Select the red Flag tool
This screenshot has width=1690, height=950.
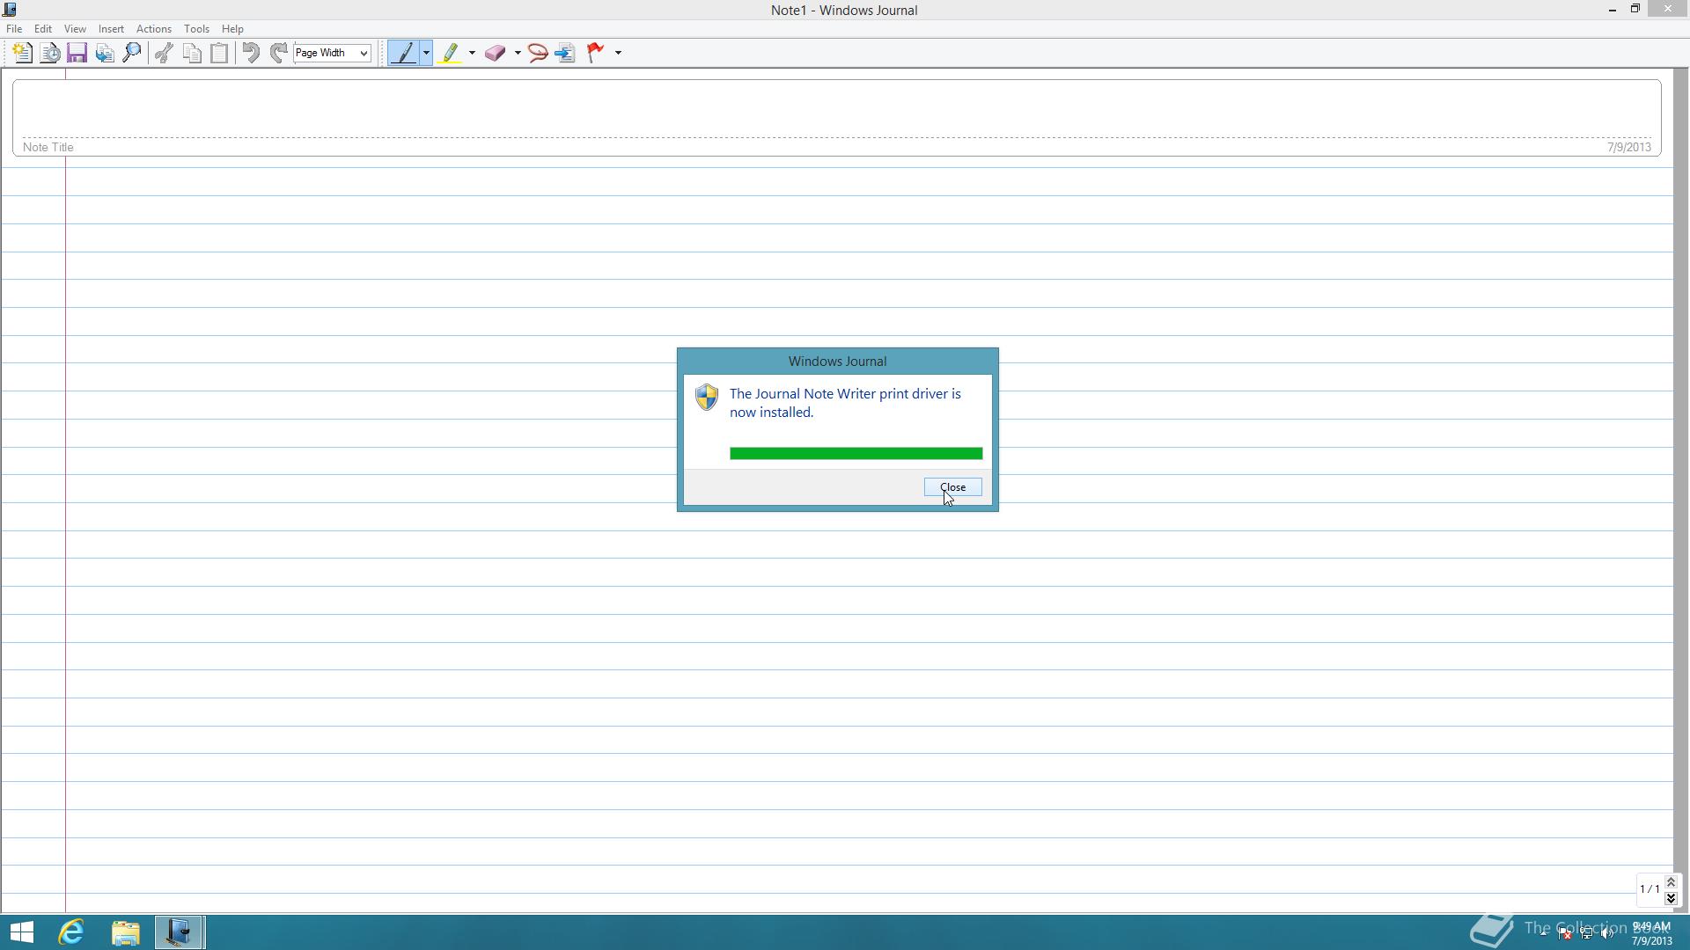596,53
